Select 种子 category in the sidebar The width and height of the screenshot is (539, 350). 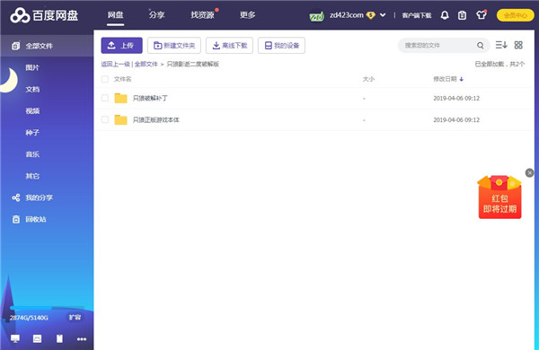click(x=32, y=133)
